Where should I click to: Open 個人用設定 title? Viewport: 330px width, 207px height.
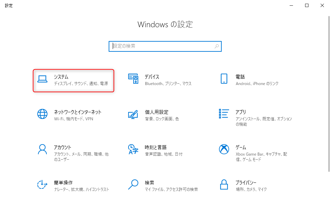[x=156, y=112]
